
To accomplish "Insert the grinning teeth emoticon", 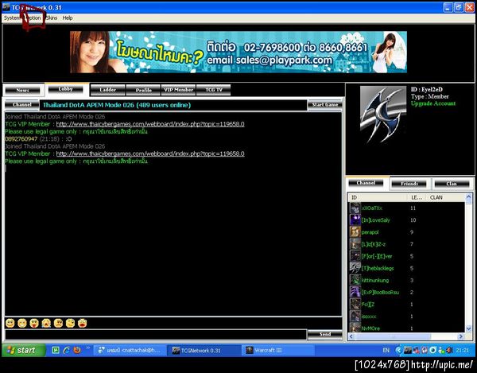I will tap(22, 323).
